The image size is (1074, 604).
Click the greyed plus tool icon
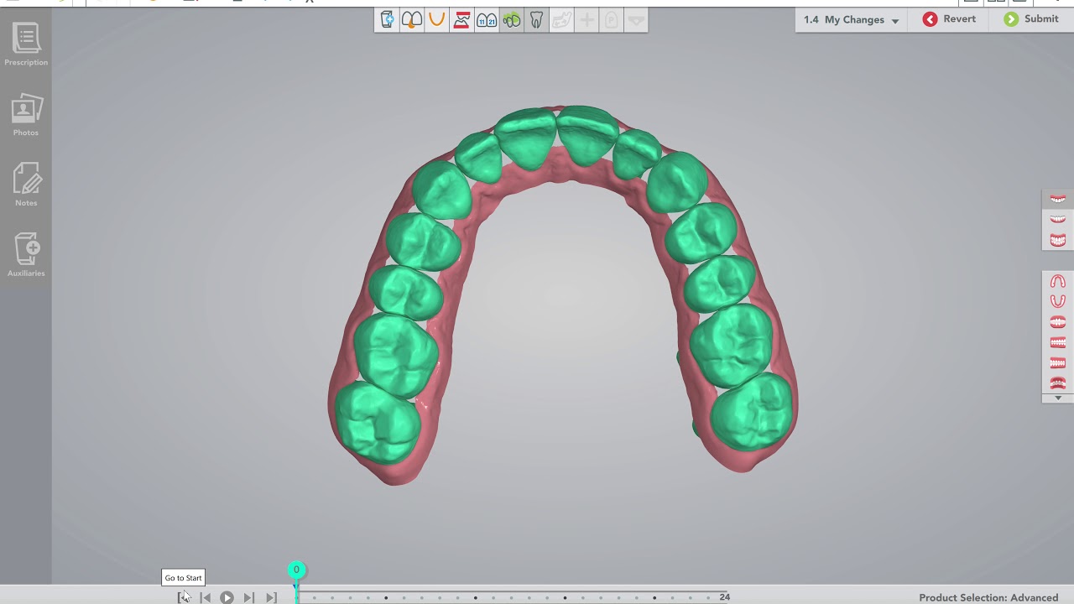tap(587, 20)
